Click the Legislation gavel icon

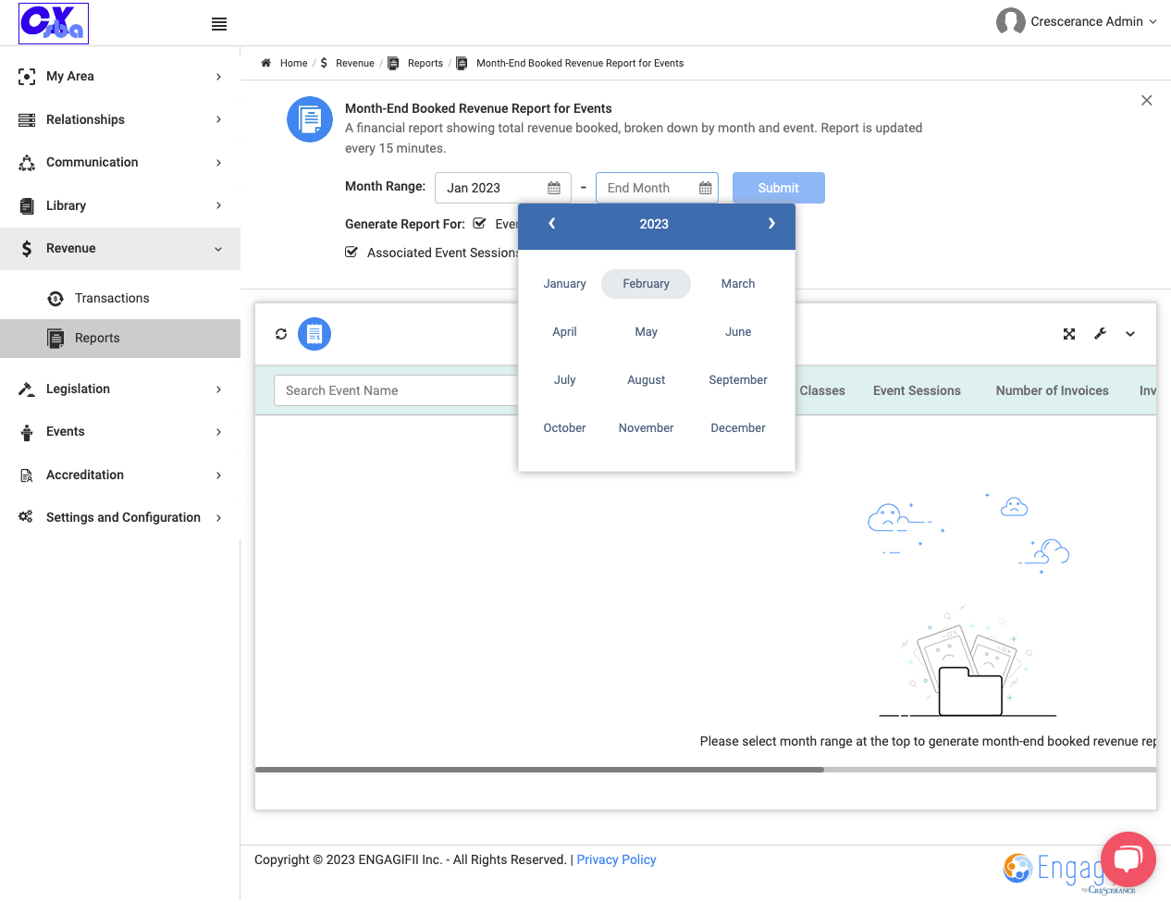point(27,389)
